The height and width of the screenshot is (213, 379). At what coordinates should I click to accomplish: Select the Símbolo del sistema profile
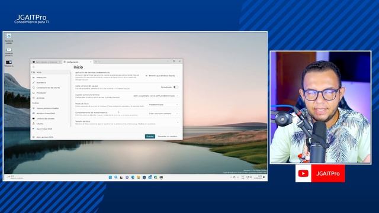point(50,118)
